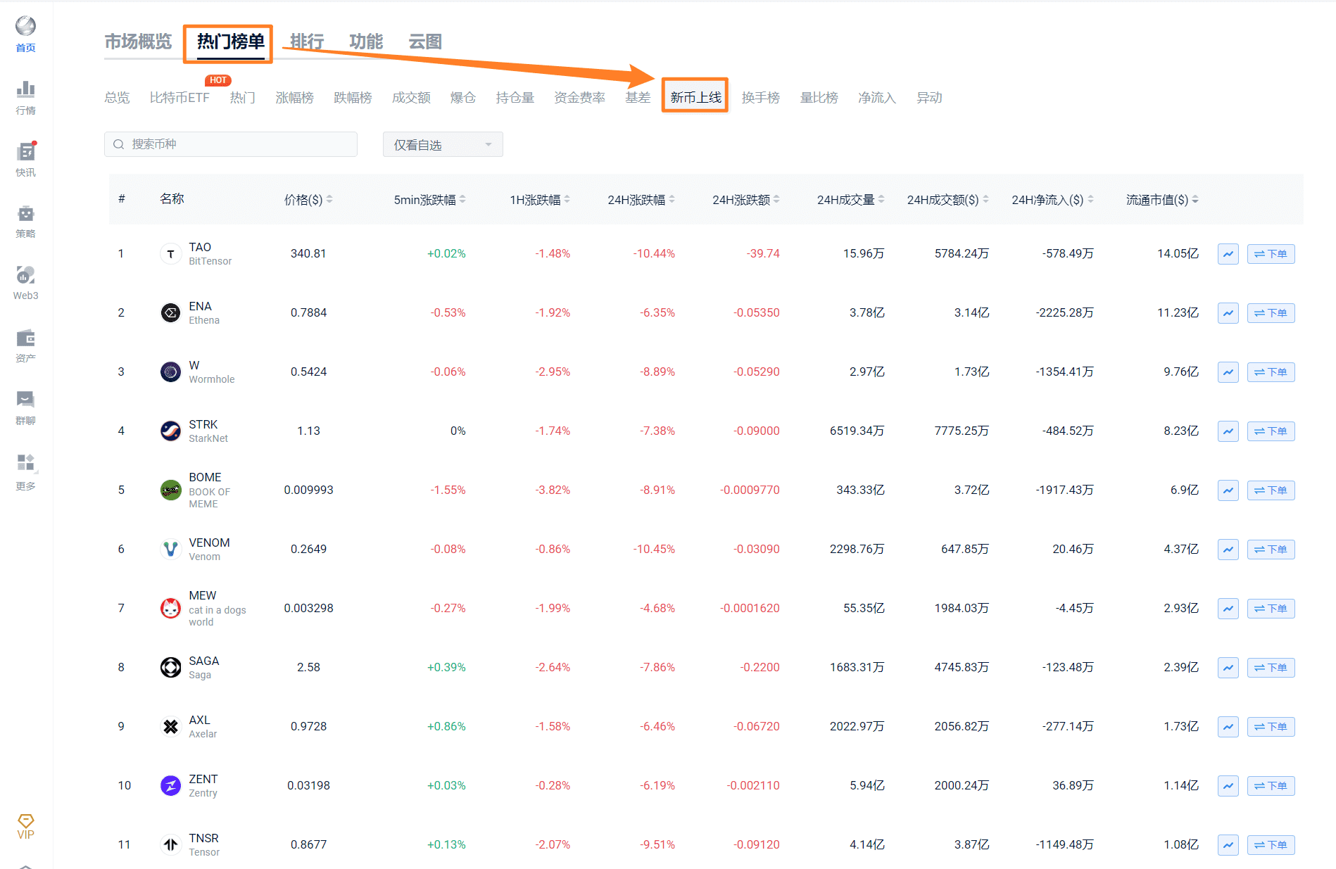This screenshot has height=869, width=1336.
Task: Click 下单 button for TAO
Action: pos(1271,254)
